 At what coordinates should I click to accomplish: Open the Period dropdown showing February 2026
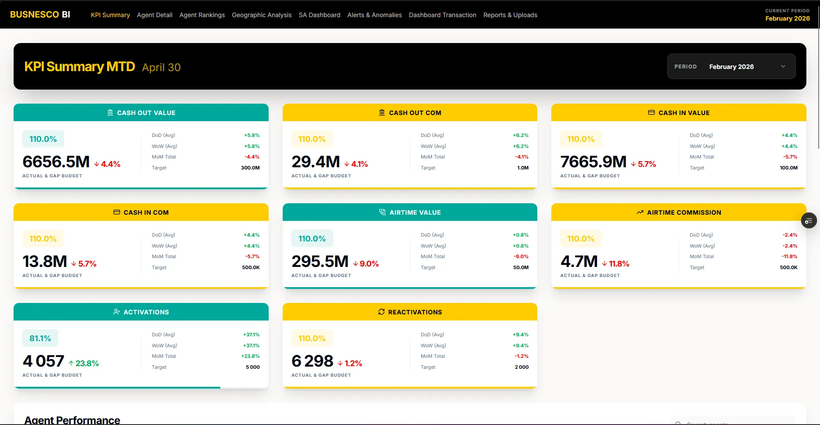coord(731,67)
